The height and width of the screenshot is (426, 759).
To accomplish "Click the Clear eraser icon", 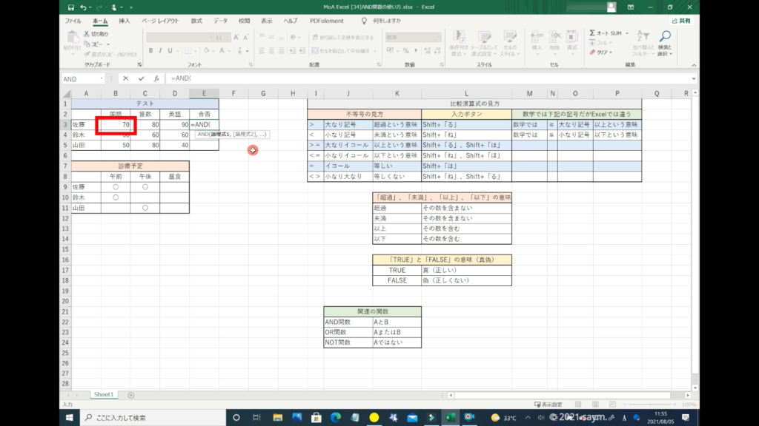I will (593, 53).
